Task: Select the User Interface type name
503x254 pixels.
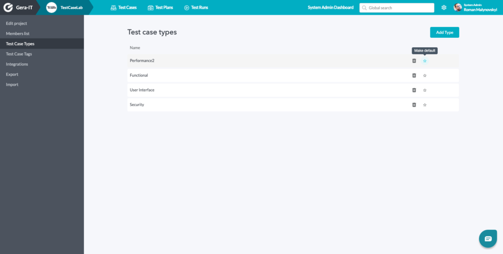Action: [142, 90]
